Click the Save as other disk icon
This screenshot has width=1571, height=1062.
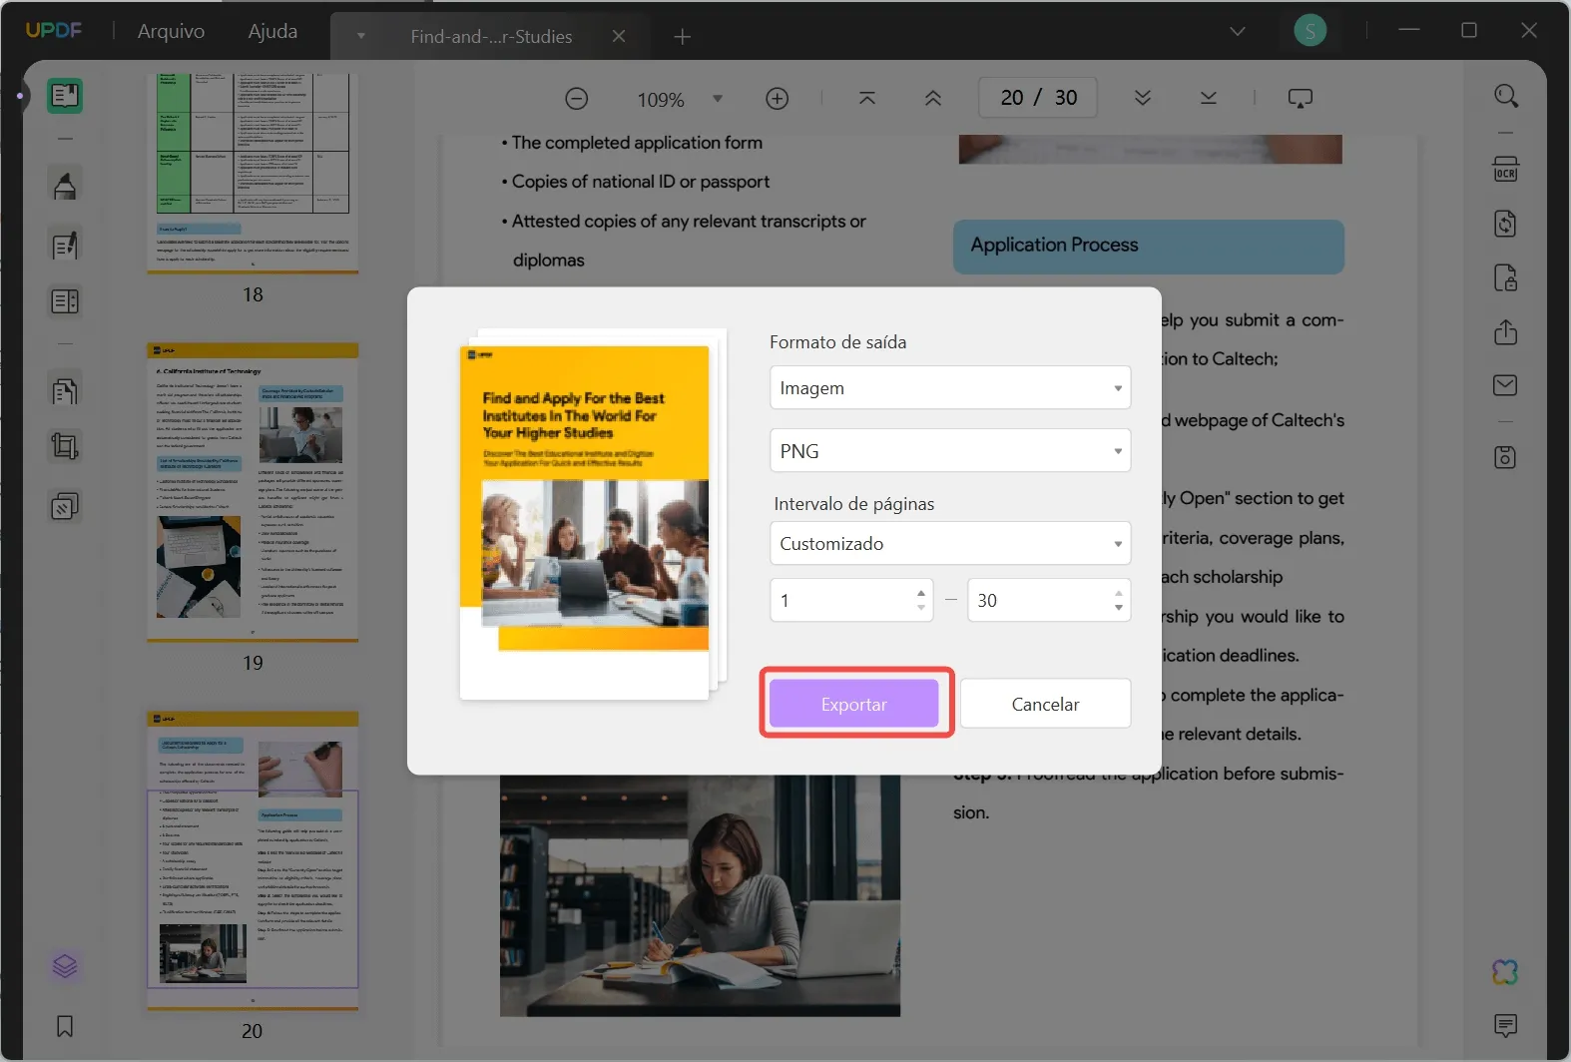click(1506, 457)
